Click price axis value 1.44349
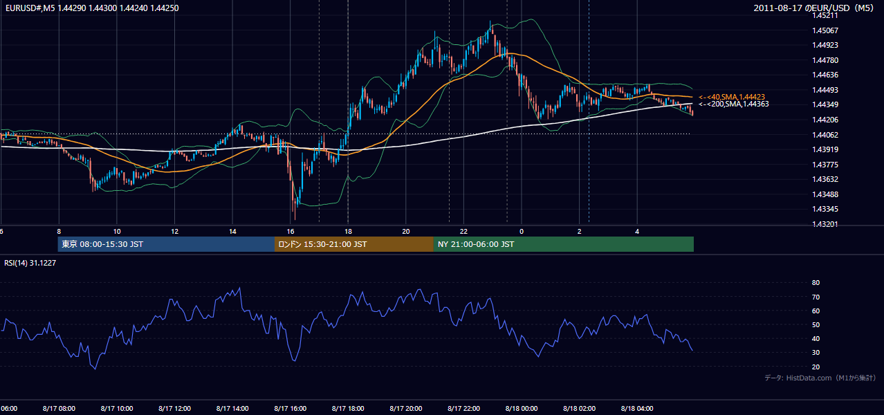Screen dimensions: 884x415 (827, 104)
